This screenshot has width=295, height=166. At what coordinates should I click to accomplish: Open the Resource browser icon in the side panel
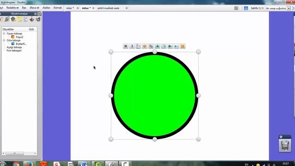(x=7, y=19)
